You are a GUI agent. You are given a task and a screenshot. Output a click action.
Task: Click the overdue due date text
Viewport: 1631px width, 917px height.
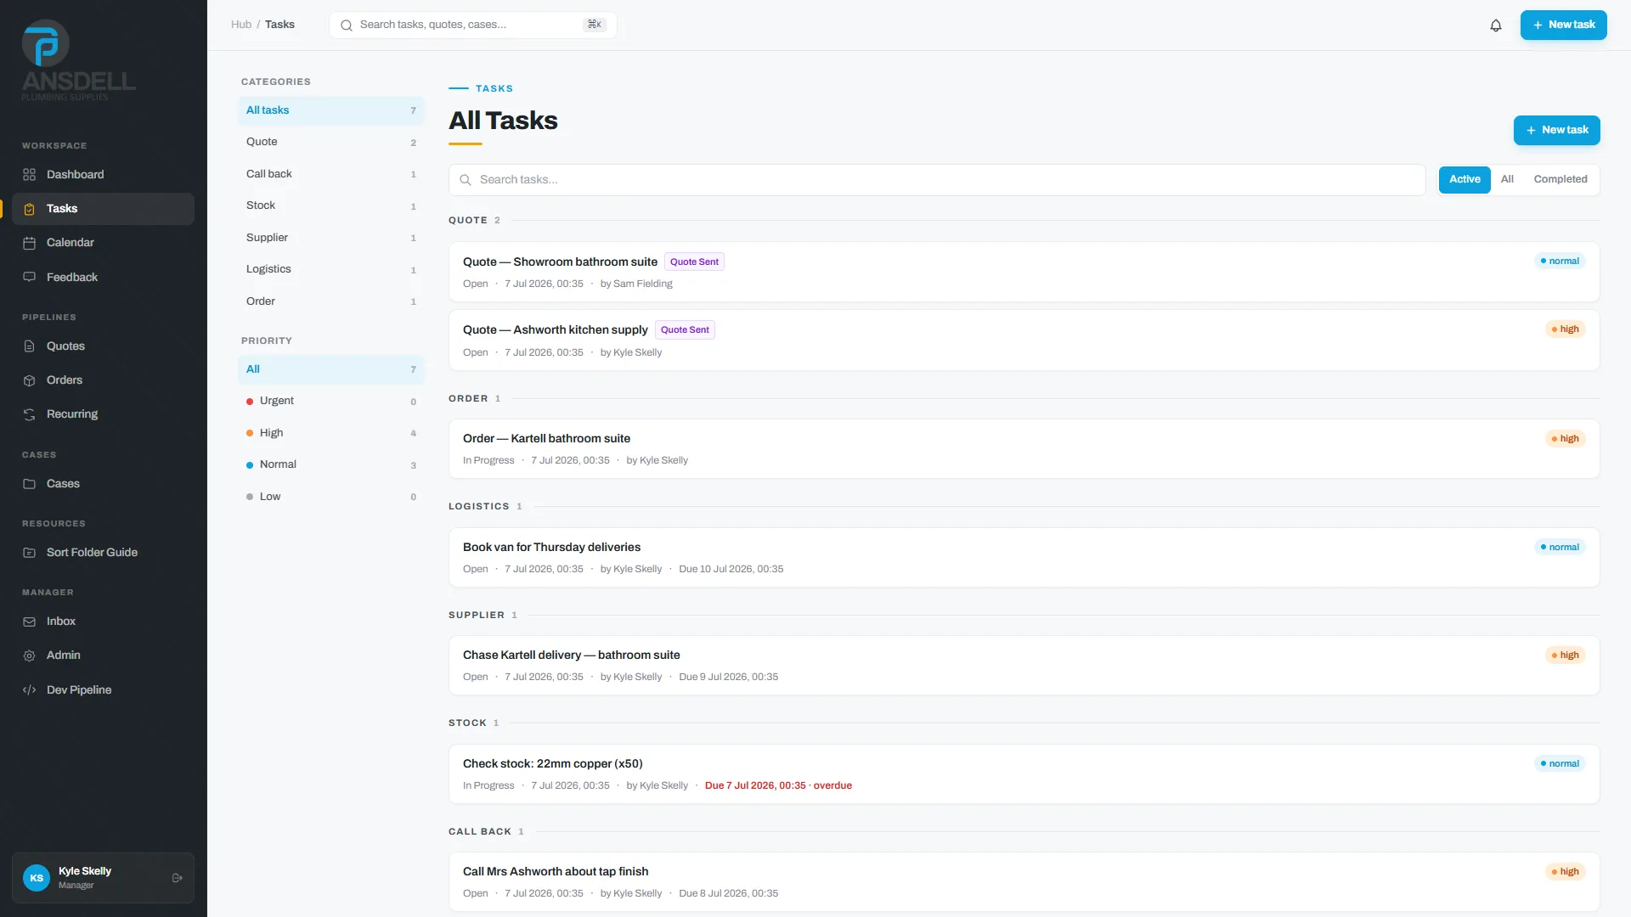tap(778, 786)
